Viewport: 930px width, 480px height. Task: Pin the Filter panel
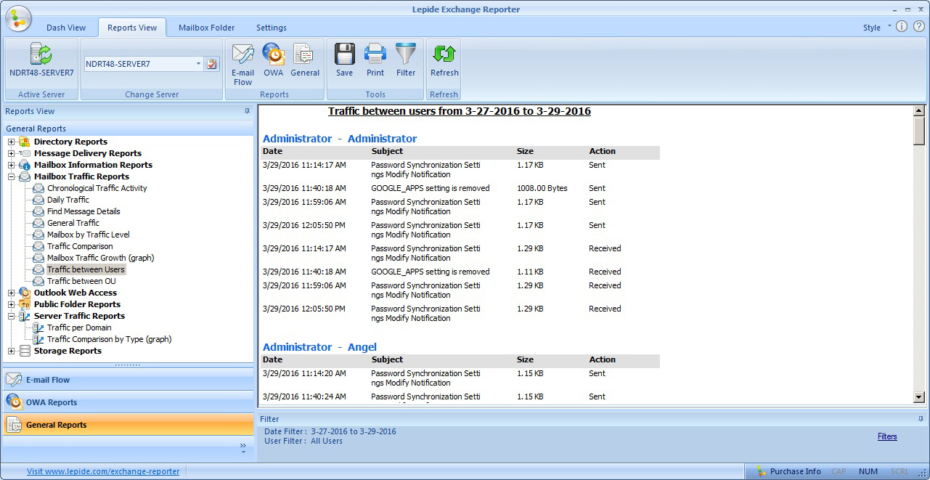921,419
